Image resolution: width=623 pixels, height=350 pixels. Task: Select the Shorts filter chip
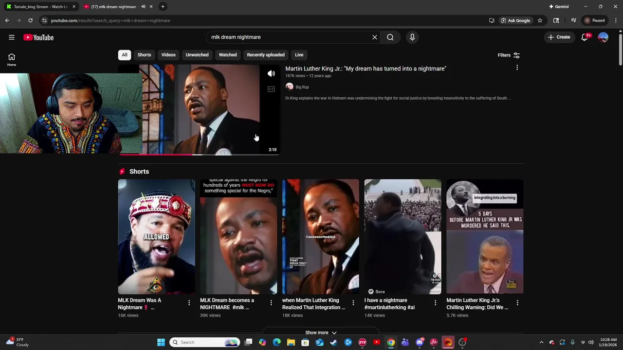coord(144,55)
